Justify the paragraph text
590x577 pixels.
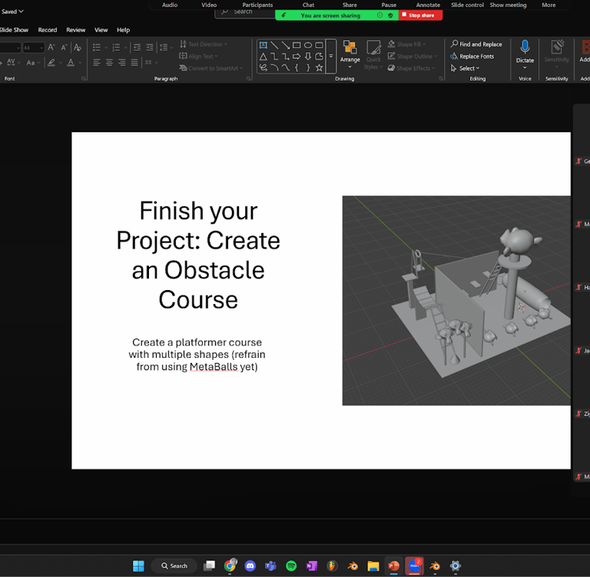pos(134,62)
